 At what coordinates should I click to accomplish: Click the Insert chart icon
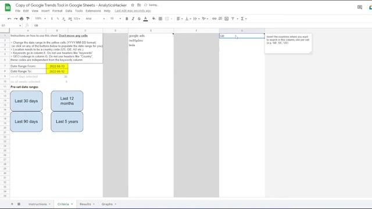pyautogui.click(x=227, y=19)
